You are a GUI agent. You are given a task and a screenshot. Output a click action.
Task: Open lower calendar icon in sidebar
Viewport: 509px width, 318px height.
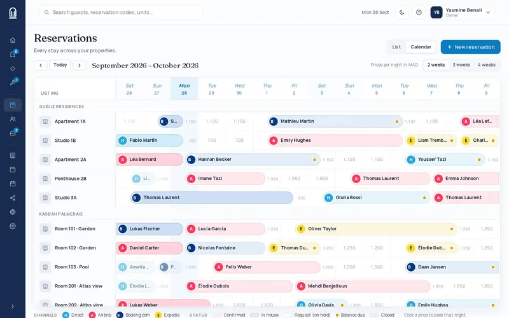coord(13,184)
